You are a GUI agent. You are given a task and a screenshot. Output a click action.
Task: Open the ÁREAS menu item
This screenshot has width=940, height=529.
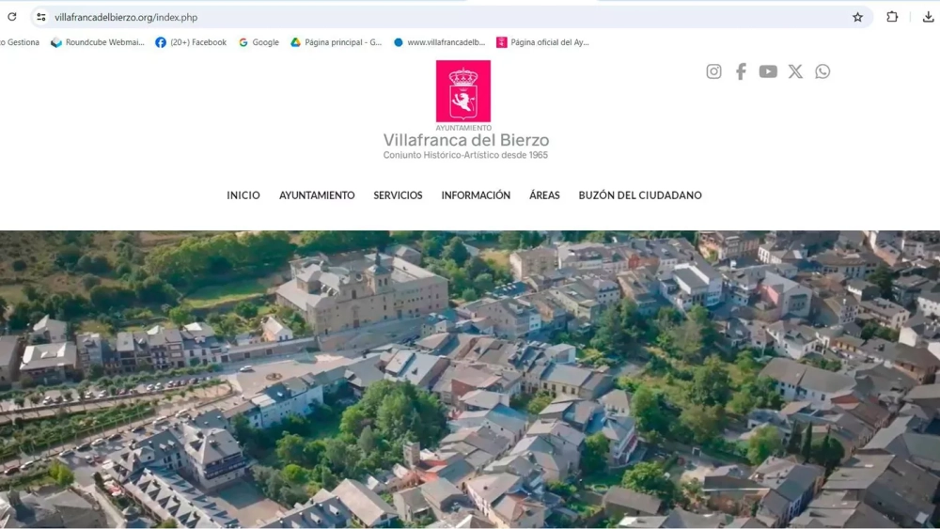(544, 195)
